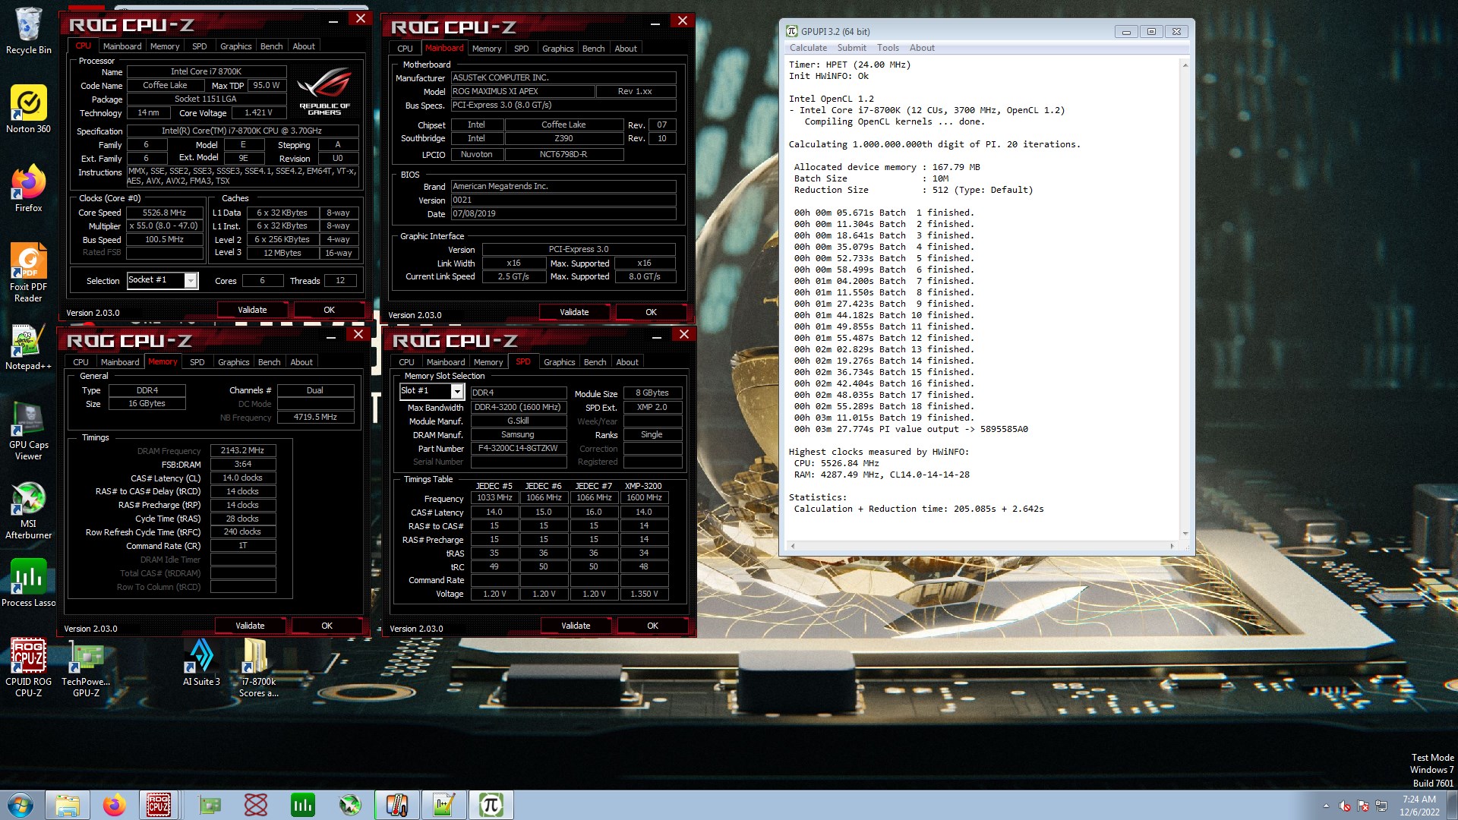This screenshot has width=1458, height=820.
Task: Open CPUID ROG CPU-Z desktop shortcut
Action: 28,667
